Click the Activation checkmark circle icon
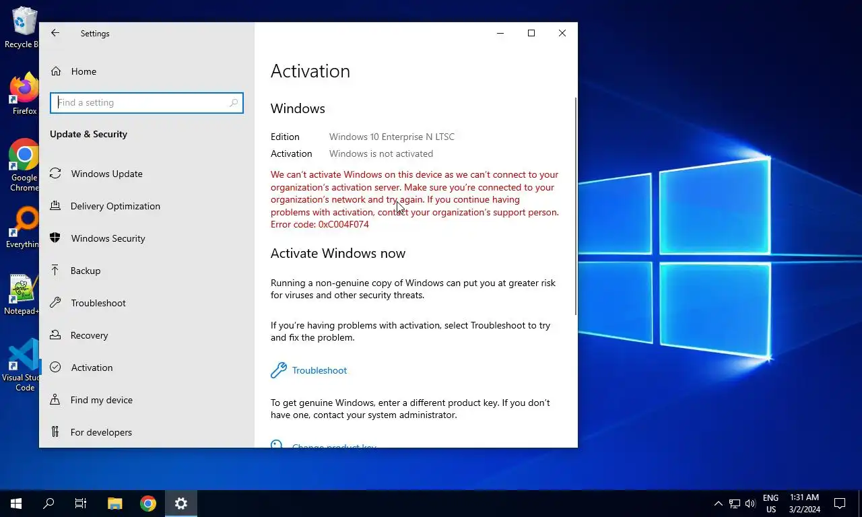The image size is (862, 517). (x=56, y=368)
